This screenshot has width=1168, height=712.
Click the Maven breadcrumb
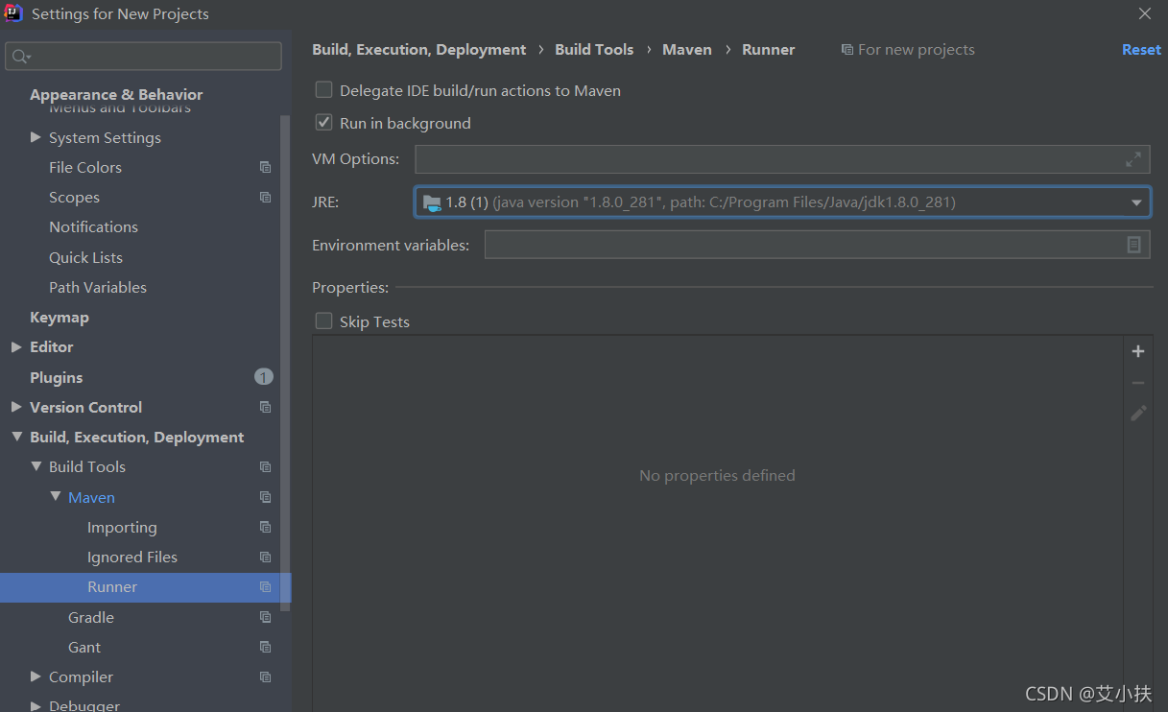click(687, 50)
